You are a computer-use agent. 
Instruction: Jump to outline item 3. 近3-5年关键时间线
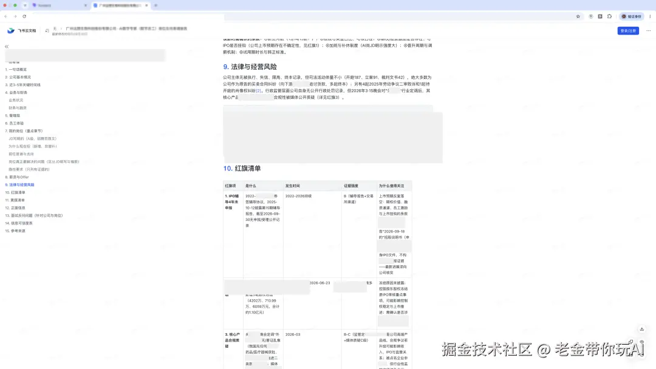click(x=23, y=85)
